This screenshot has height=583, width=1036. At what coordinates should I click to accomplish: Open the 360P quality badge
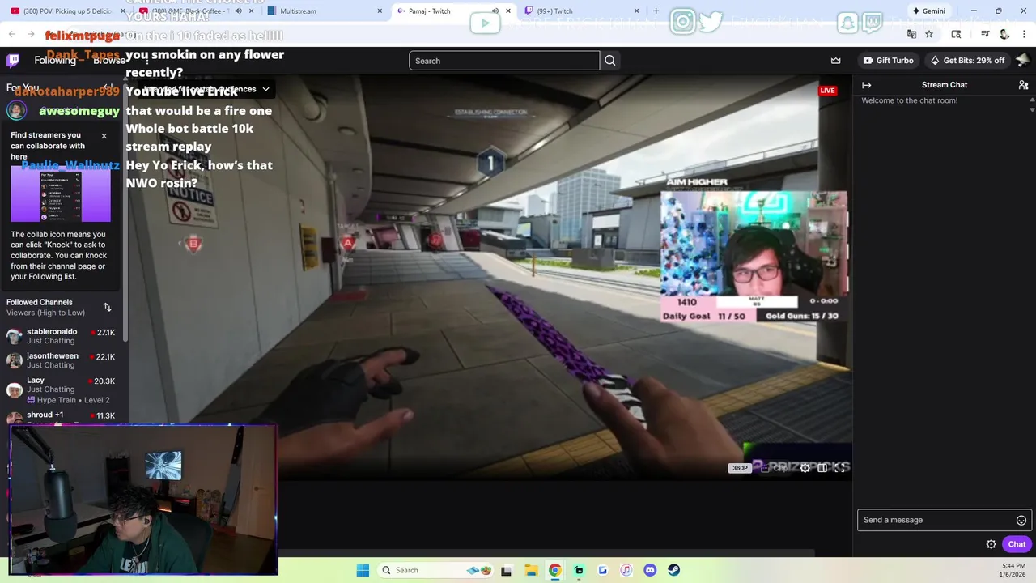tap(740, 468)
